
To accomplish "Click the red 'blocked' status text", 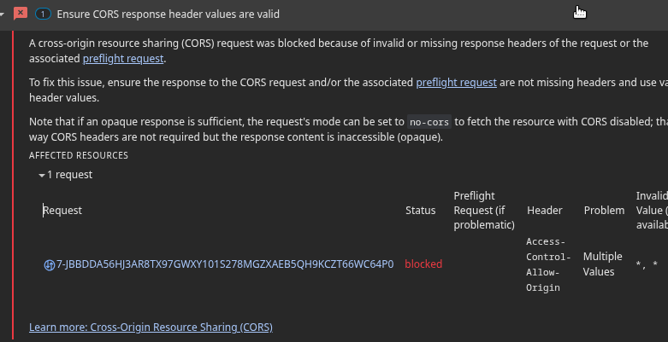I will 423,264.
